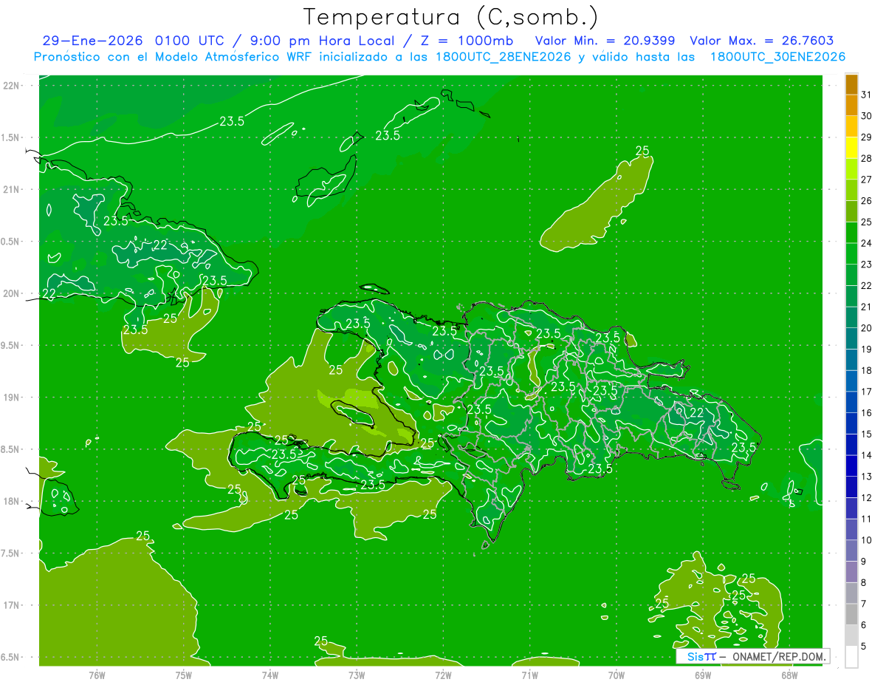Click legend value 13
The image size is (886, 685).
tap(866, 477)
